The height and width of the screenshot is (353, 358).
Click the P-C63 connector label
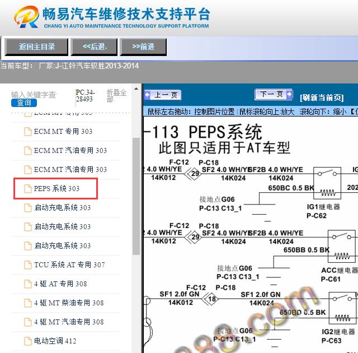click(332, 341)
